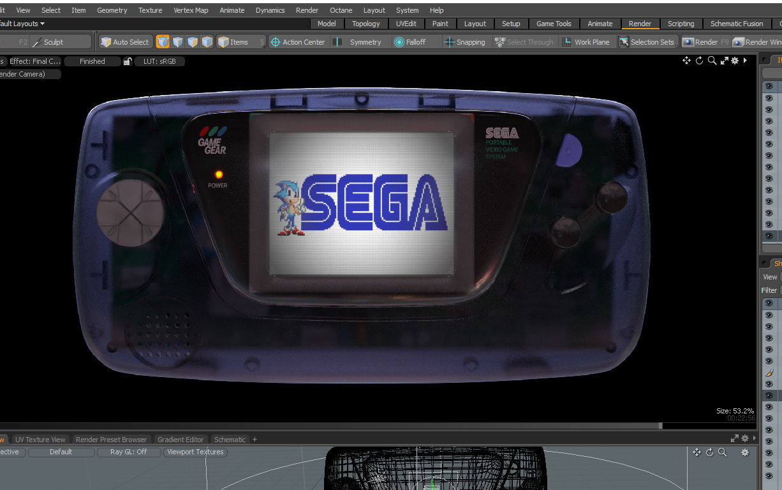Click the Finished render status button
Screen dimensions: 782x490
[x=92, y=61]
